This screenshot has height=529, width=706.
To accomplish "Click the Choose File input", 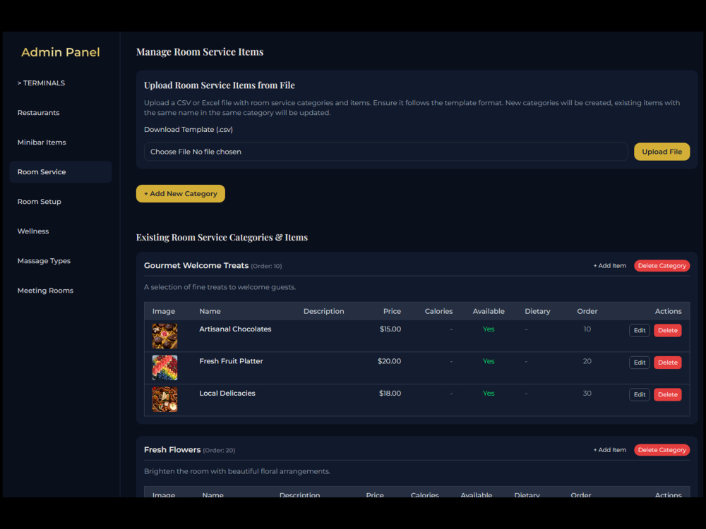I will 386,152.
